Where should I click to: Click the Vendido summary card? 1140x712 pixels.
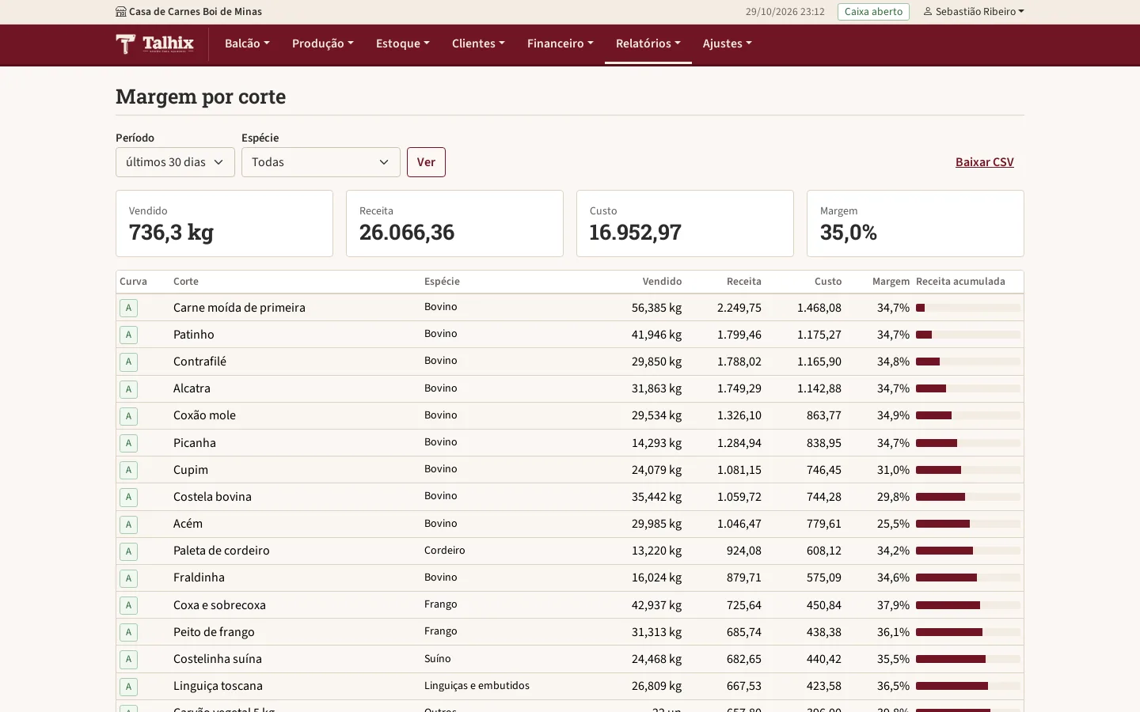tap(224, 223)
